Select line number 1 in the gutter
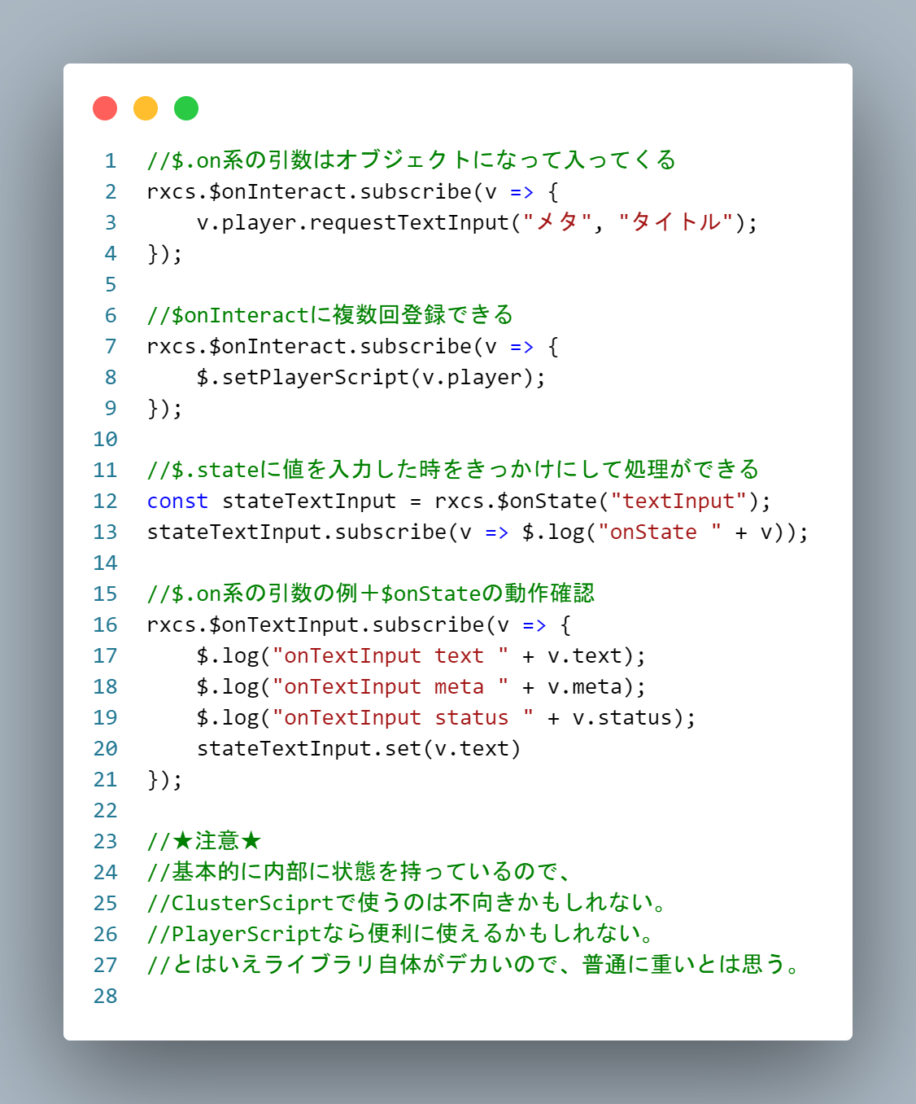 pyautogui.click(x=110, y=160)
